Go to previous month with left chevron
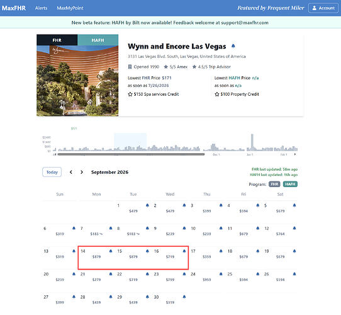 pos(71,172)
